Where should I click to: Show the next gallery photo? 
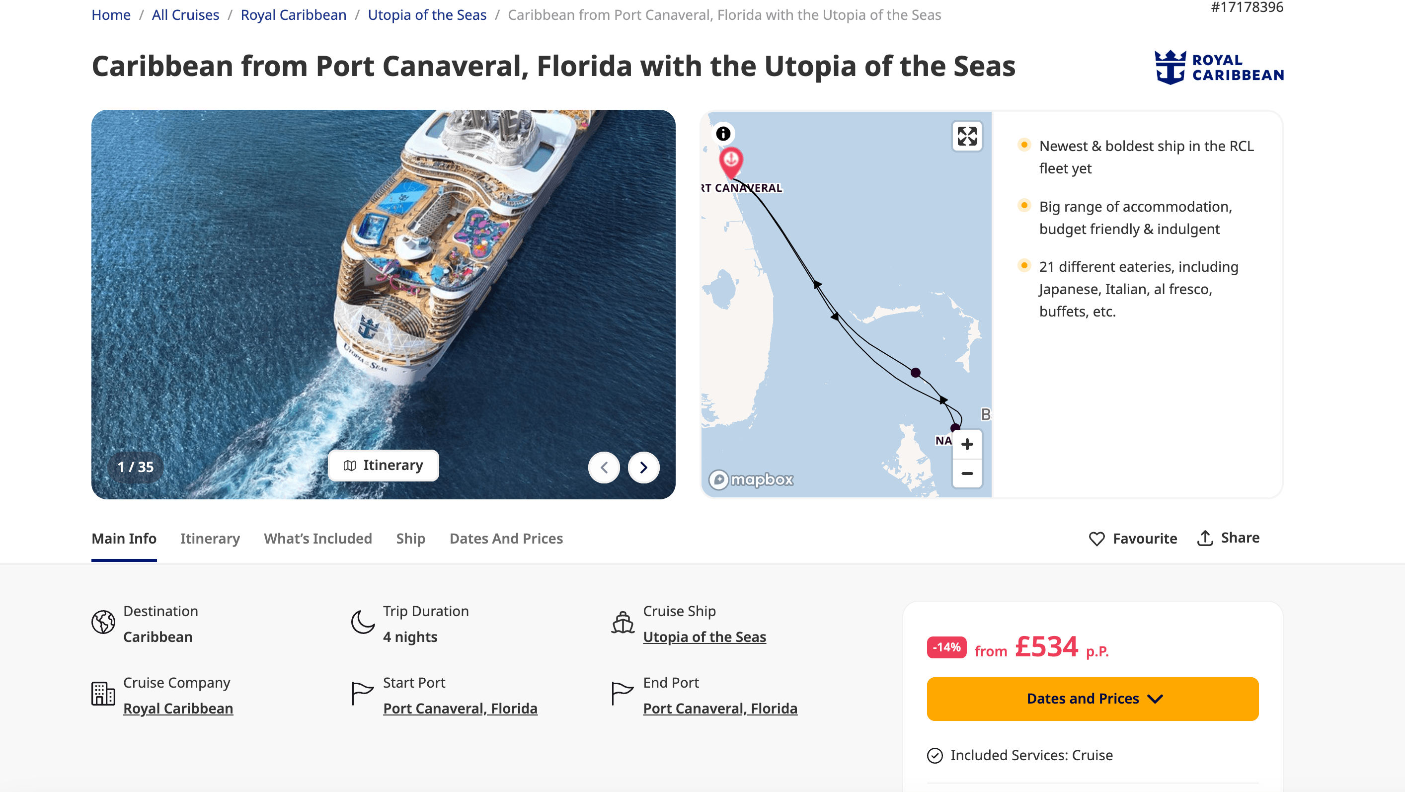[643, 468]
